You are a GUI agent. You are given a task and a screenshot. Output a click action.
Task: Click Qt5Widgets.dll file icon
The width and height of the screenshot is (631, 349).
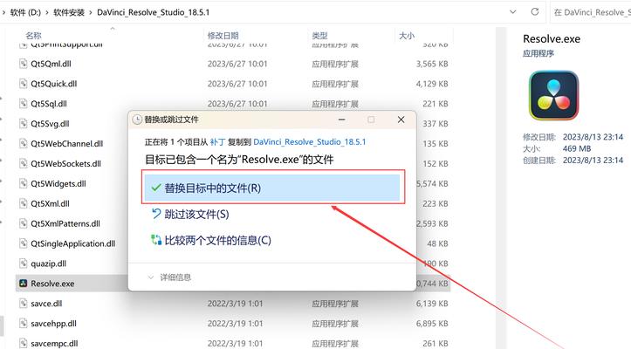24,183
